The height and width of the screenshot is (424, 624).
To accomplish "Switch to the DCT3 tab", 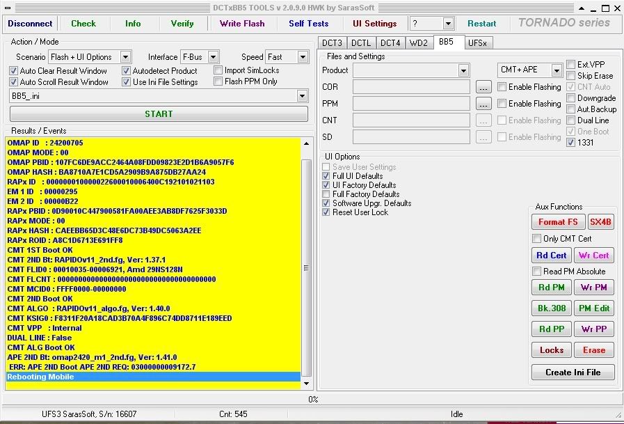I will point(332,43).
